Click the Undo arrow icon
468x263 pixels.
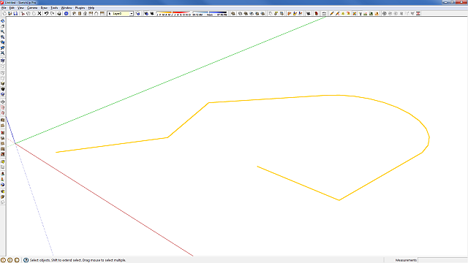(x=46, y=13)
